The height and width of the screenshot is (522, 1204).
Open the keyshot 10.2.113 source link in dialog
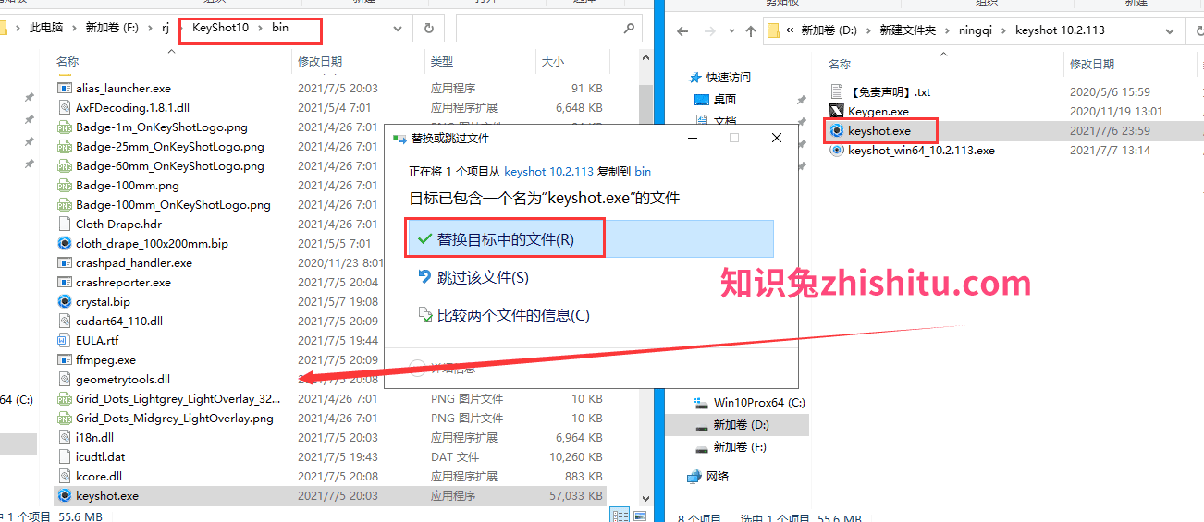point(548,171)
